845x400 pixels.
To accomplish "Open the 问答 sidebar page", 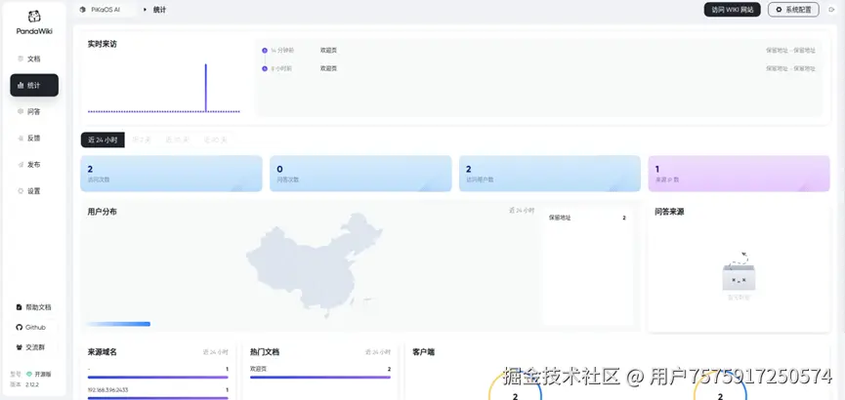I will 34,111.
